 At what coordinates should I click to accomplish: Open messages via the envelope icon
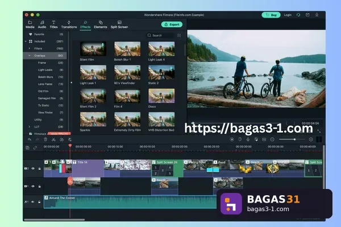(307, 15)
